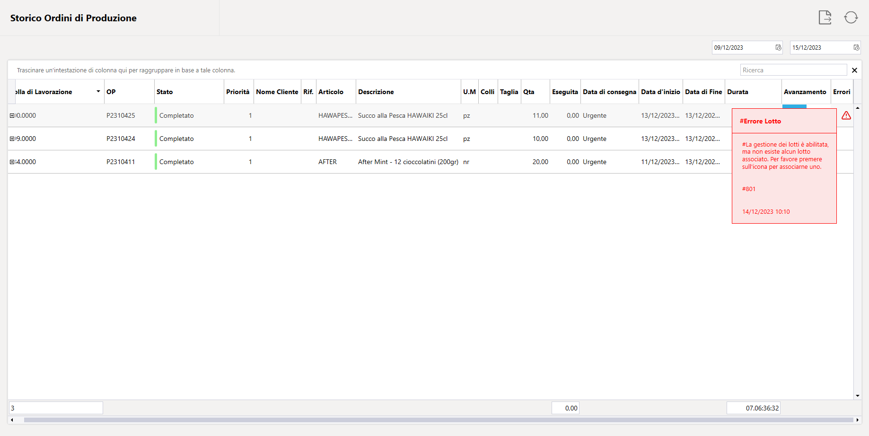This screenshot has width=869, height=436.
Task: Expand the row for order P2310425
Action: pyautogui.click(x=12, y=115)
